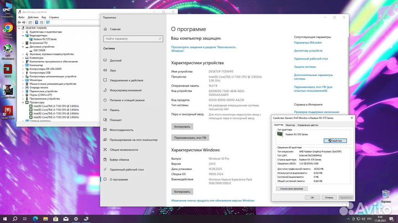398x223 pixels.
Task: Open Google Chrome desktop shortcut
Action: 8,31
